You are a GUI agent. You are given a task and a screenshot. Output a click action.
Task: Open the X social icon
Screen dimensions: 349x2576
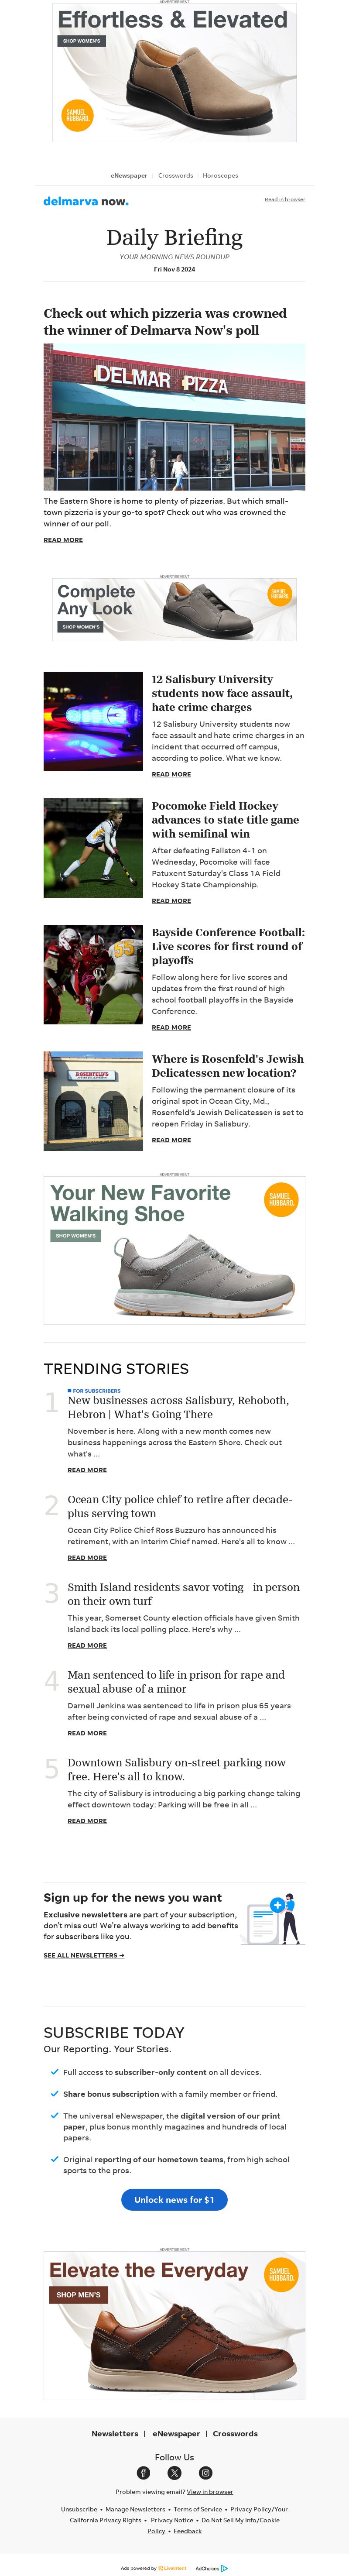[174, 2472]
